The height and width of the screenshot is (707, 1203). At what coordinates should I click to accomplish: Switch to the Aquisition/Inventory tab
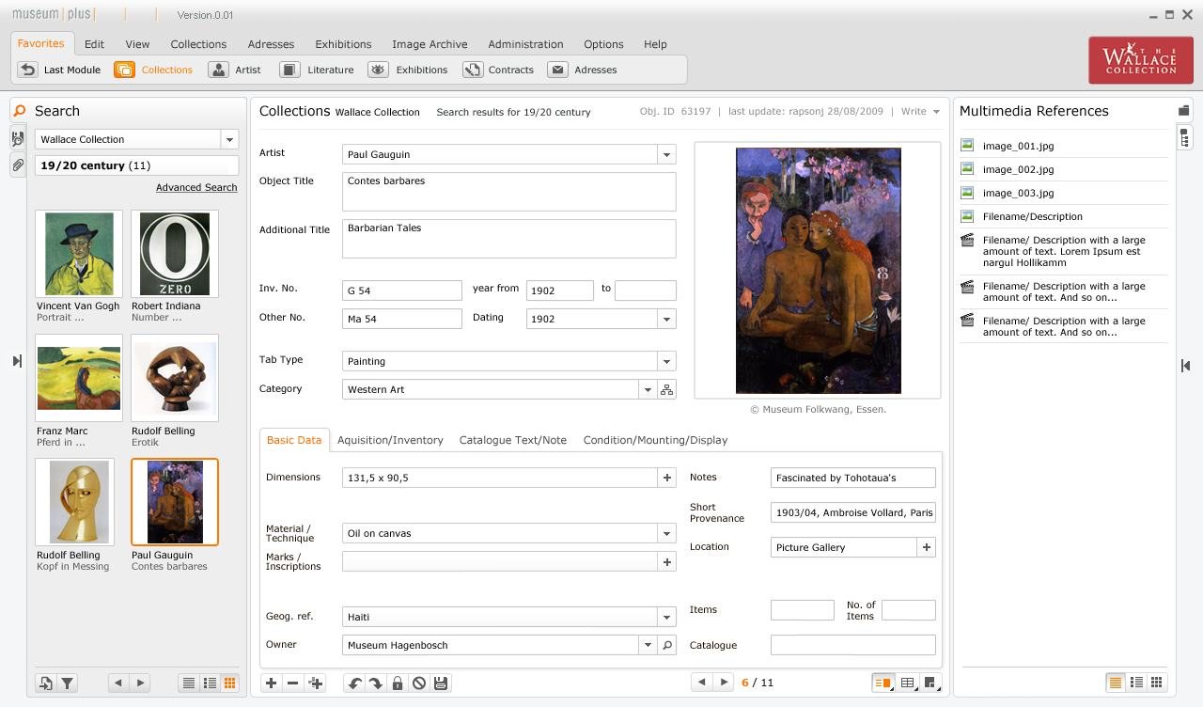pyautogui.click(x=390, y=440)
